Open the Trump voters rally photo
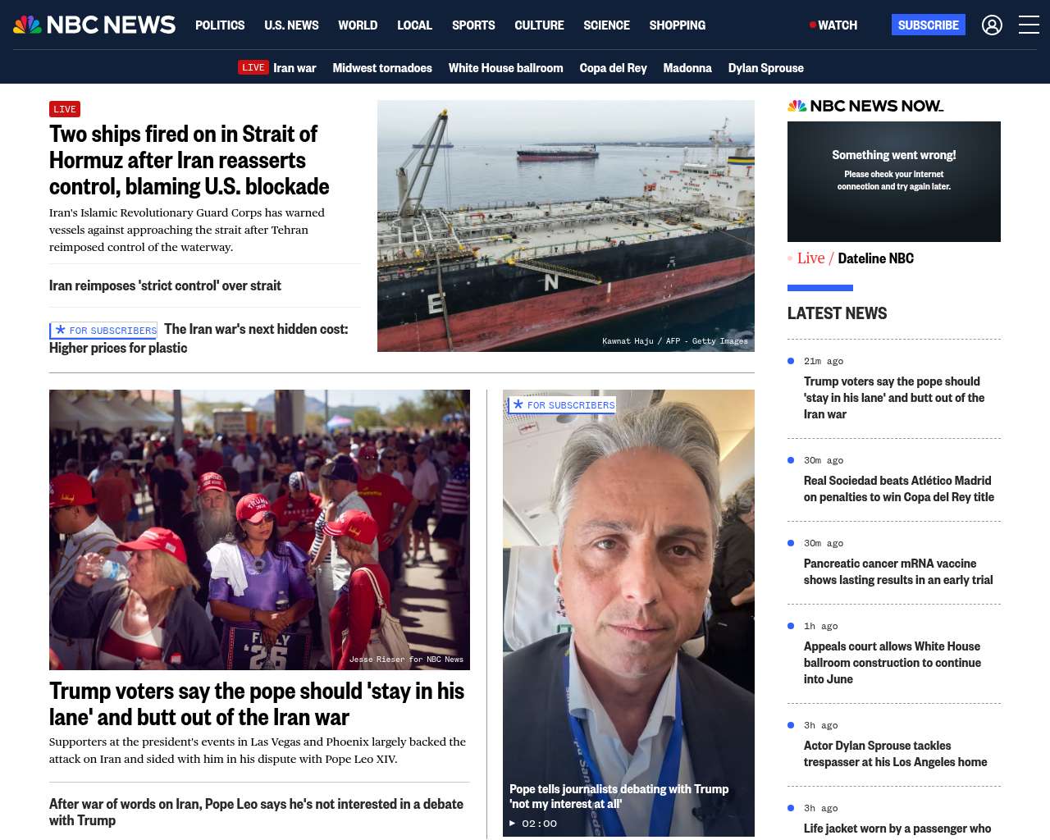 (x=259, y=529)
